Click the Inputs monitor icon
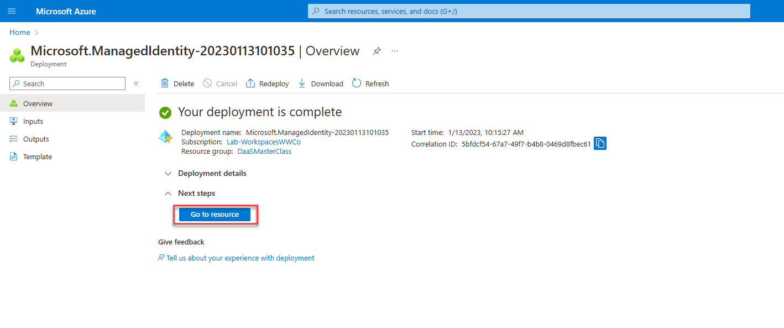This screenshot has height=328, width=784. point(14,121)
